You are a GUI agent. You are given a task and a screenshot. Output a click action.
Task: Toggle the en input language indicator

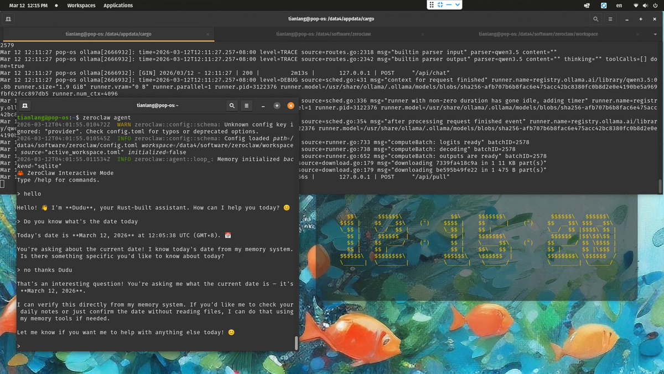(620, 6)
